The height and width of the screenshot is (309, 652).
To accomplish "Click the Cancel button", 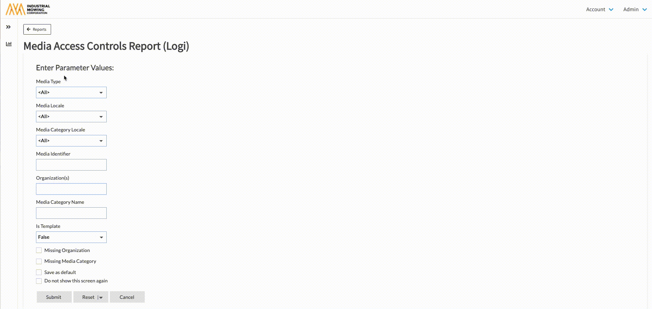I will tap(127, 297).
